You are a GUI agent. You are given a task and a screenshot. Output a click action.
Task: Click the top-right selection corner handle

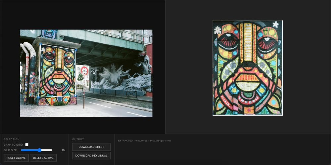pos(76,50)
